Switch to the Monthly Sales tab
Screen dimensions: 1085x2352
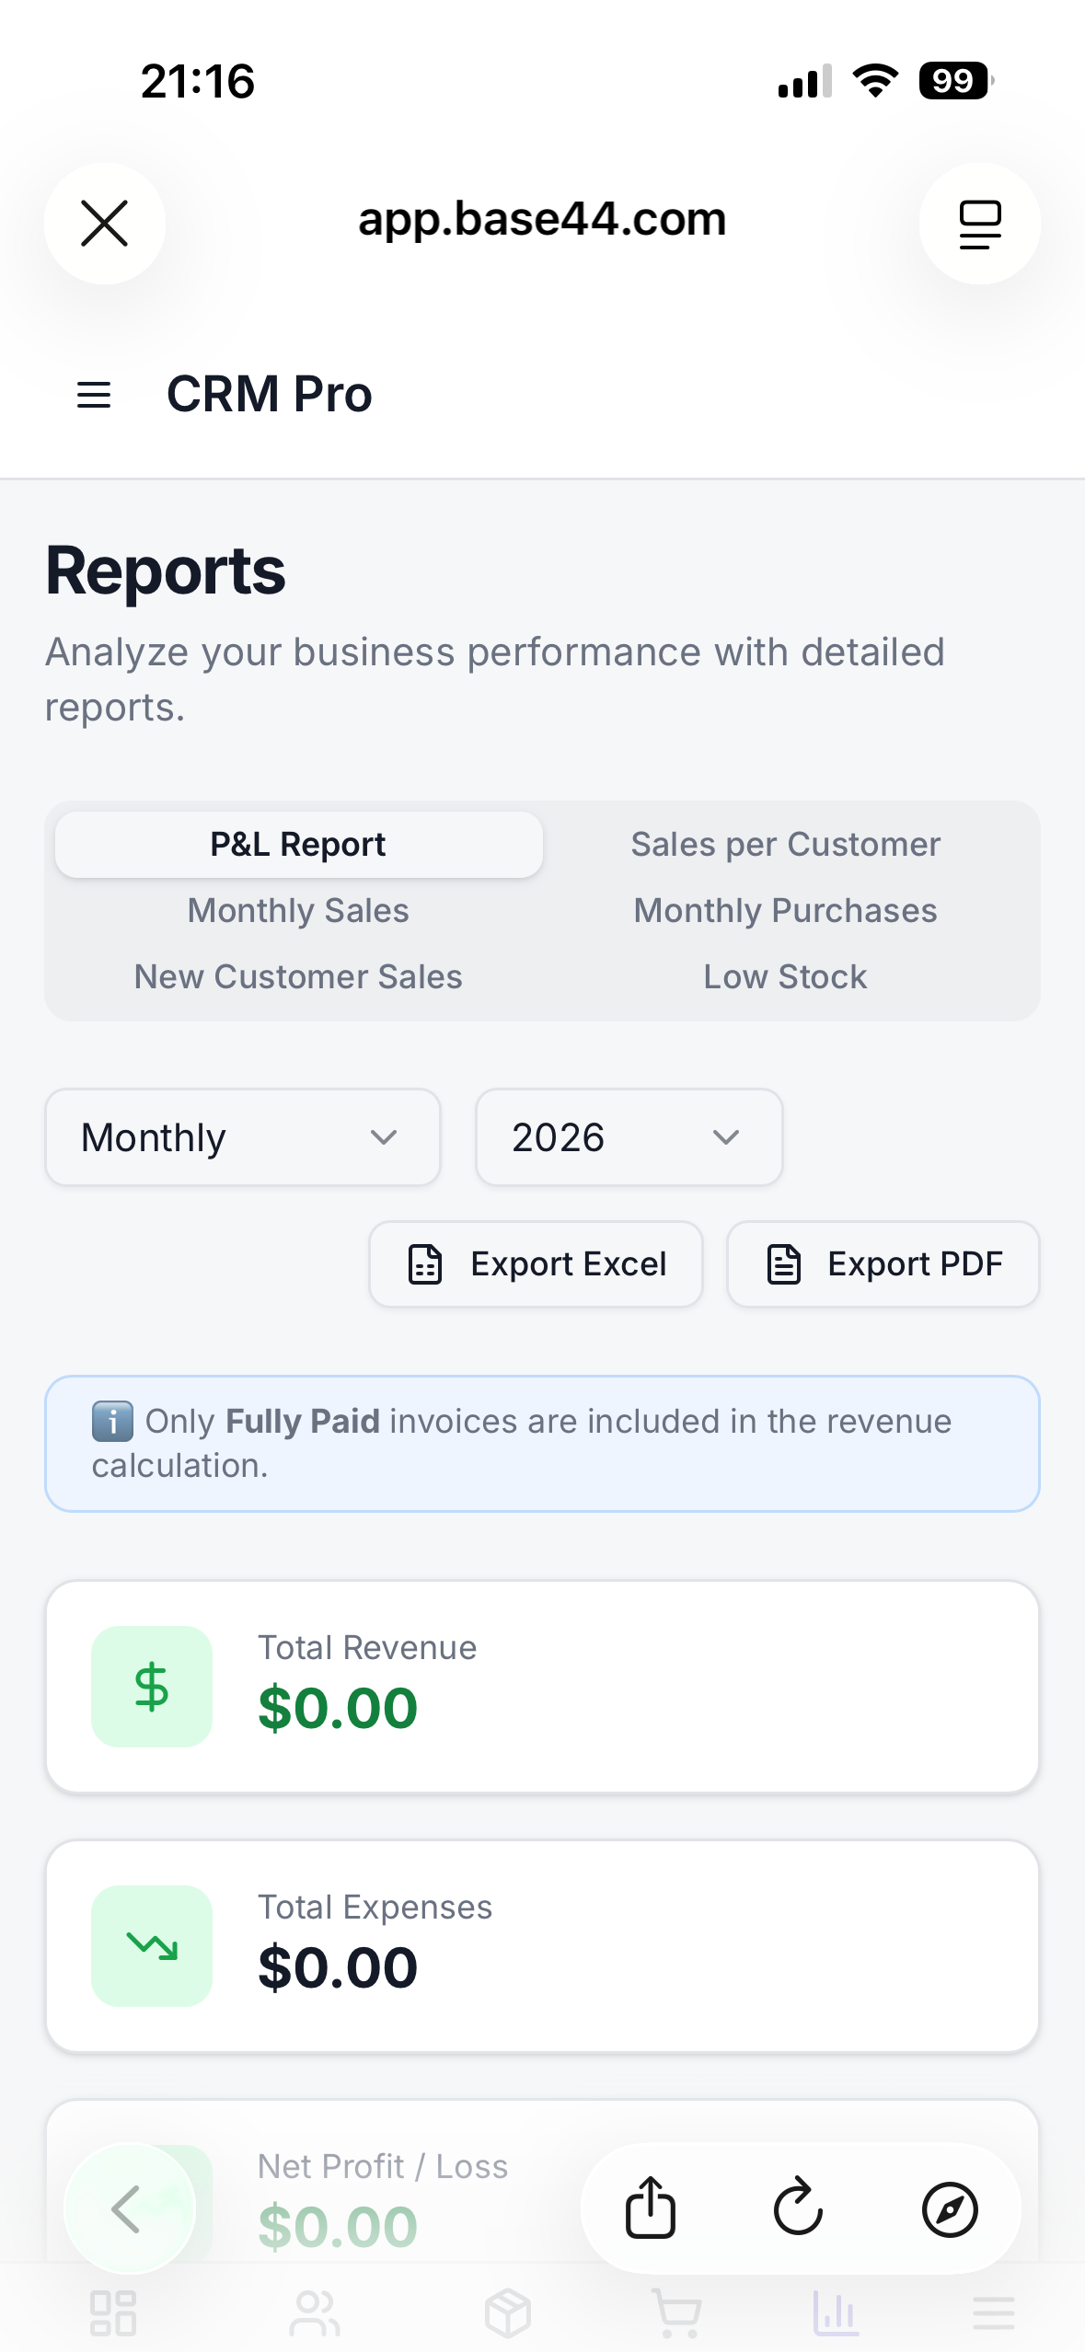[298, 911]
